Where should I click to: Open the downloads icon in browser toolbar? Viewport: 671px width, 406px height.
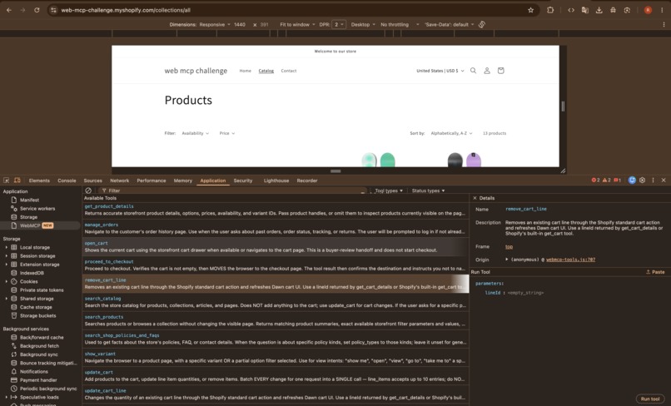(599, 10)
